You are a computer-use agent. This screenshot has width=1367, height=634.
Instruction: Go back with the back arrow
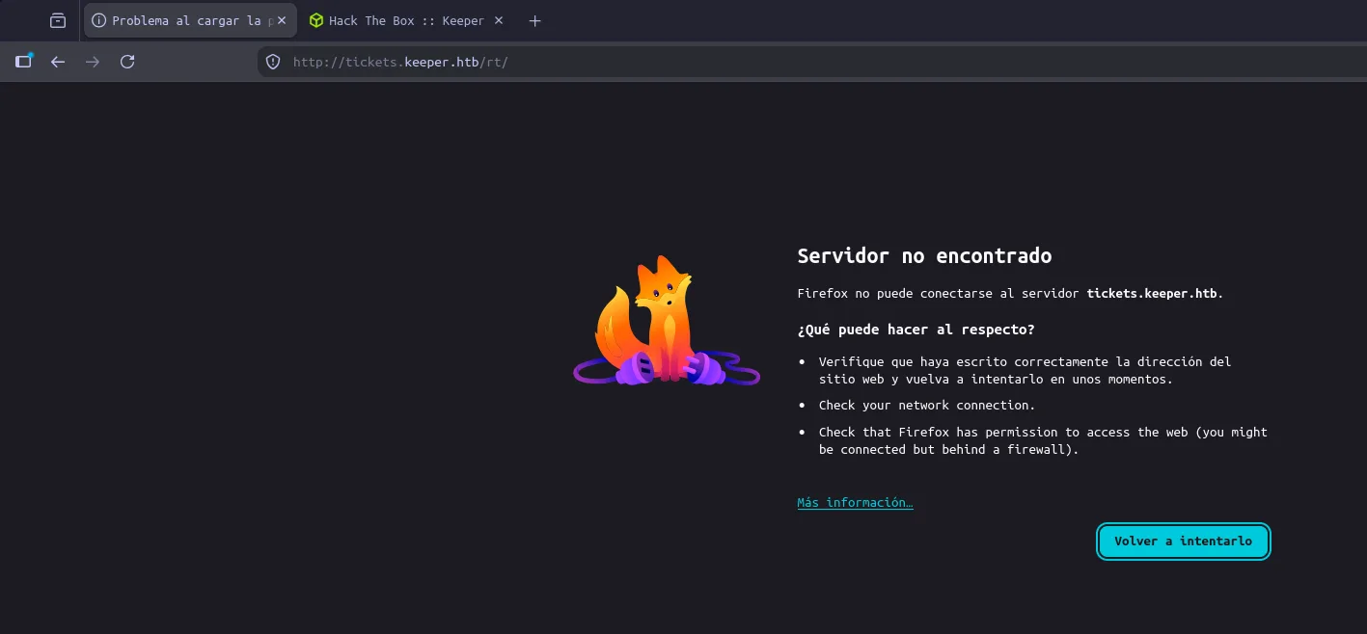point(58,62)
